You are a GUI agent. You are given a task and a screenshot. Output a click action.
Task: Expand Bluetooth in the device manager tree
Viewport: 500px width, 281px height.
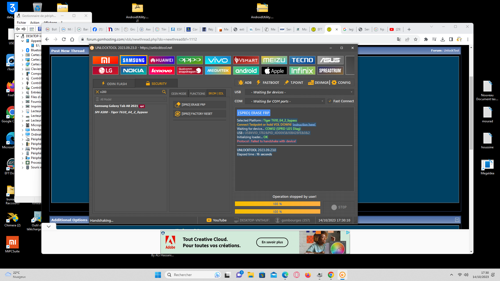pyautogui.click(x=22, y=50)
